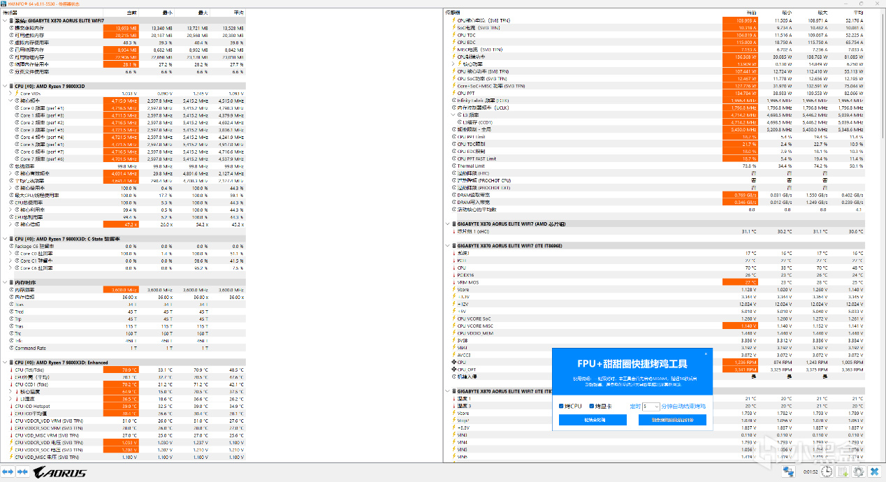886x482 pixels.
Task: Expand the 核心温度 row
Action: [x=10, y=391]
